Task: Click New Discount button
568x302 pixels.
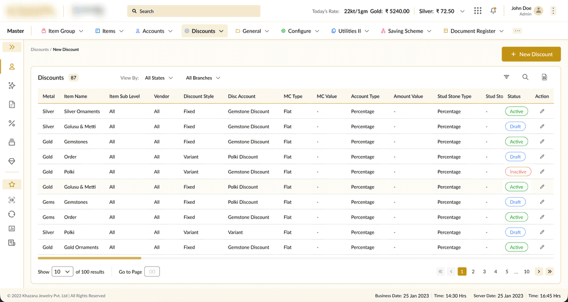Action: click(x=531, y=54)
